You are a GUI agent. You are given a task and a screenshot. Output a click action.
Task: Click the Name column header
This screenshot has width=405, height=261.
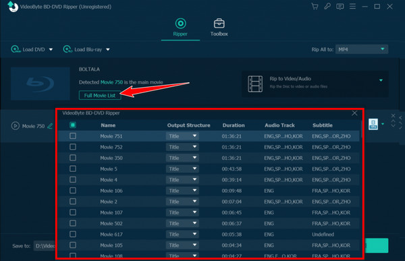point(108,125)
